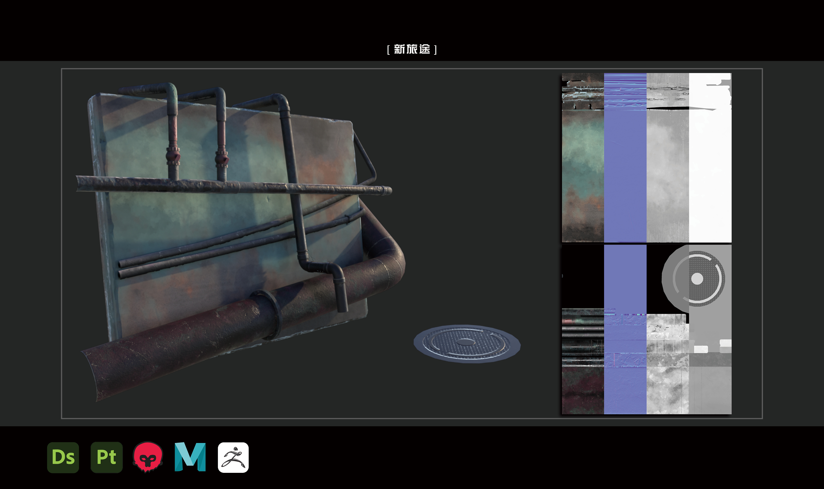Click the circular manhole mask texture
Screen dimensions: 824x489
pos(697,279)
